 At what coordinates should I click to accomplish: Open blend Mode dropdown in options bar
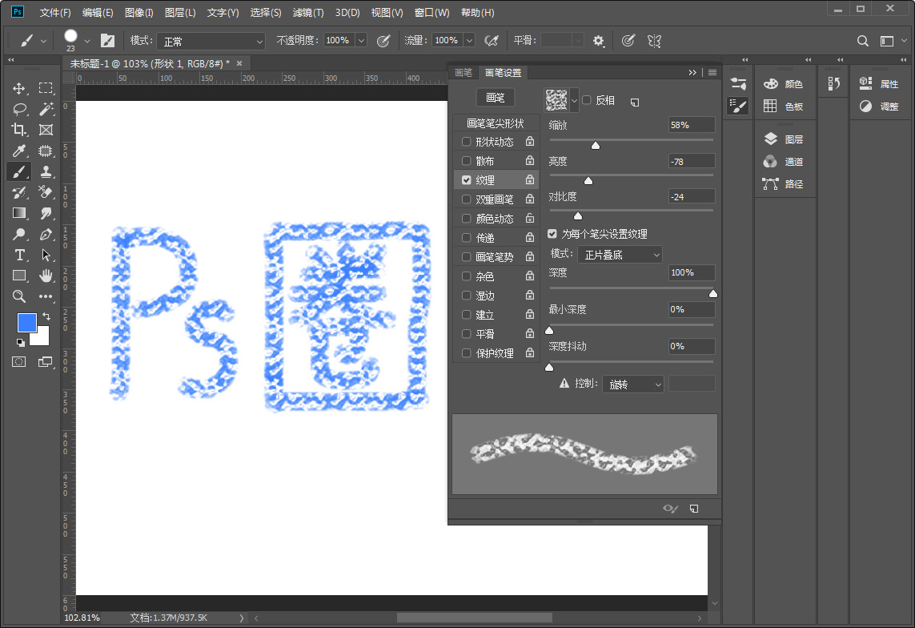(211, 41)
